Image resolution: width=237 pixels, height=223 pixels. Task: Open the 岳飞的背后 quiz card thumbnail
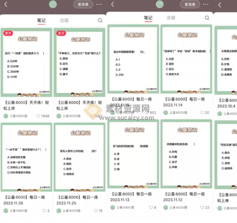tap(133, 154)
